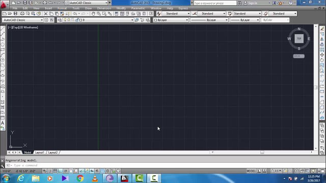This screenshot has width=326, height=183.
Task: Select the Table tool in Draw toolbar
Action: point(3,118)
